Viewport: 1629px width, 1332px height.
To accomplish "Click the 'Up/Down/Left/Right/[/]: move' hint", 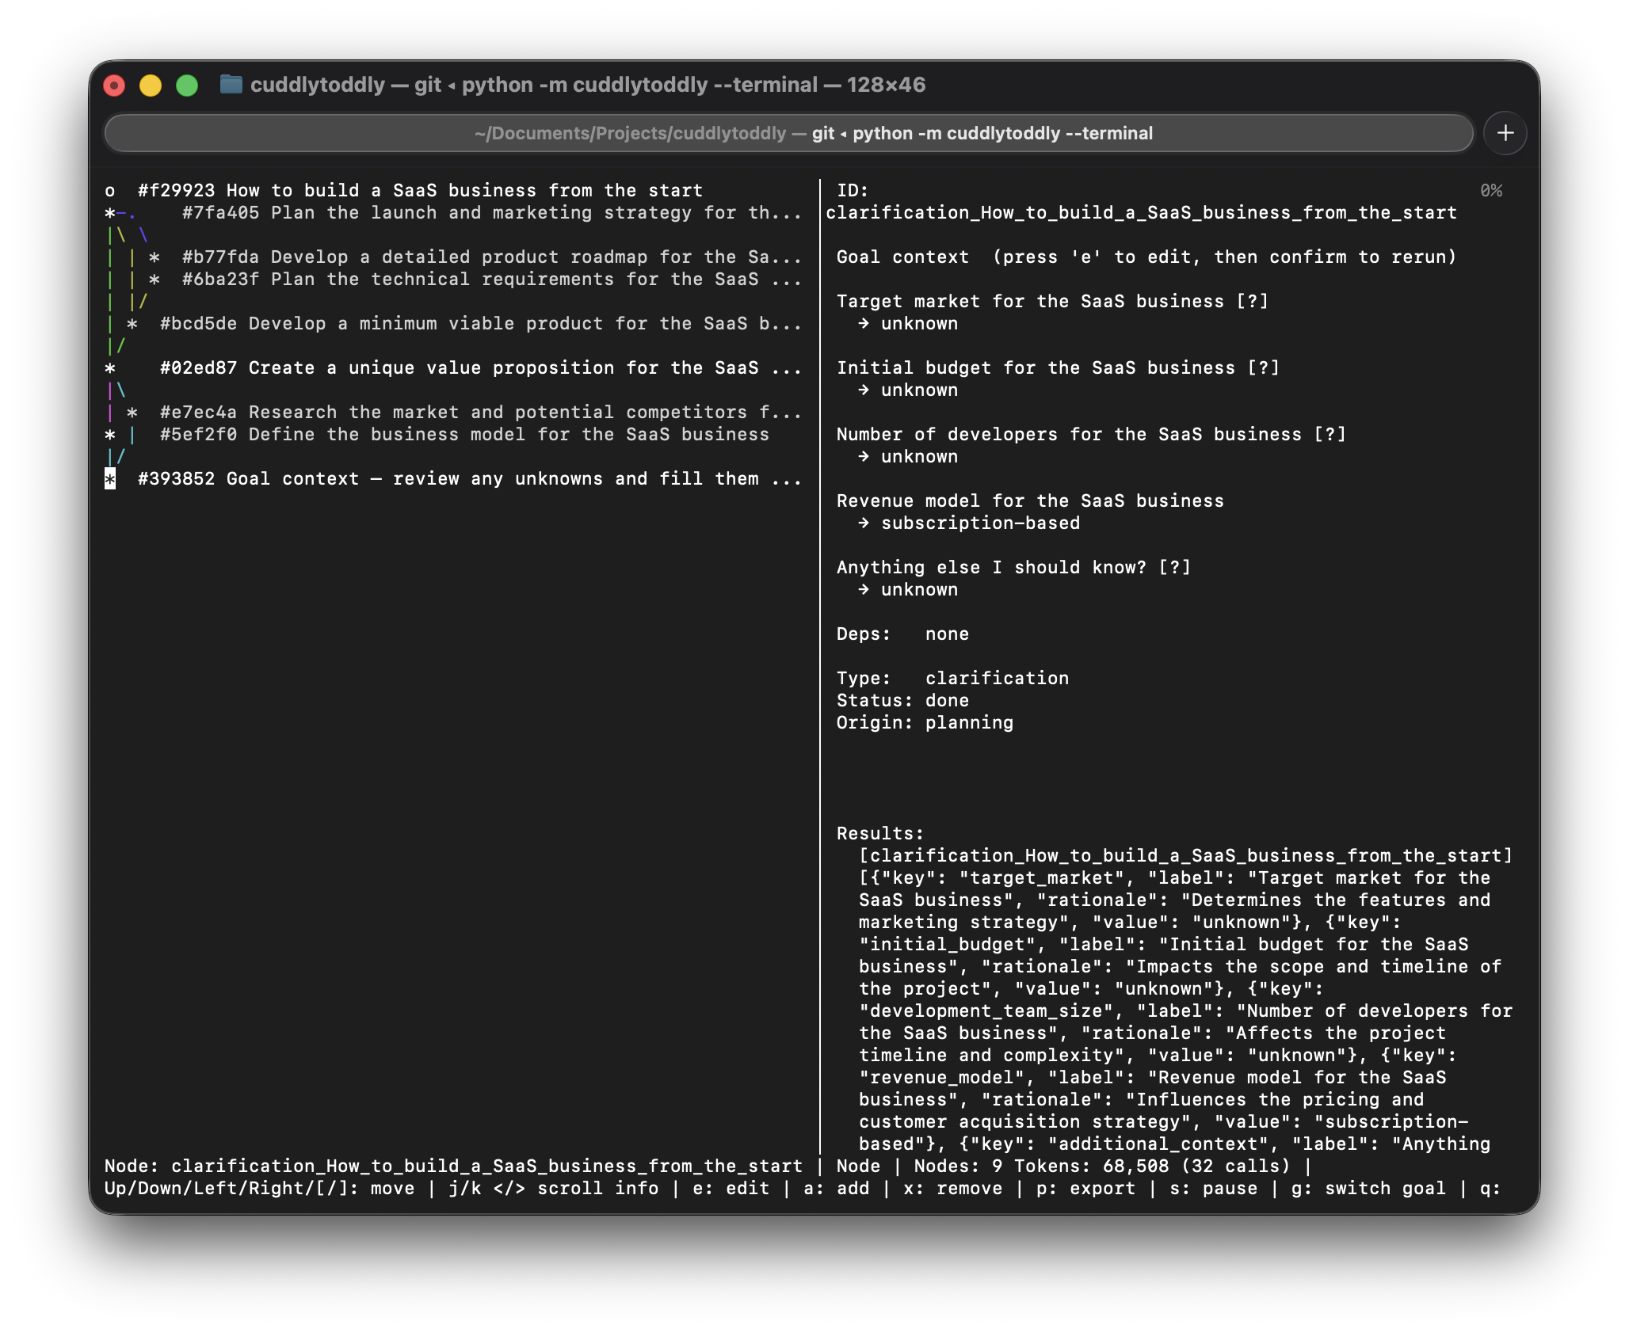I will tap(259, 1188).
